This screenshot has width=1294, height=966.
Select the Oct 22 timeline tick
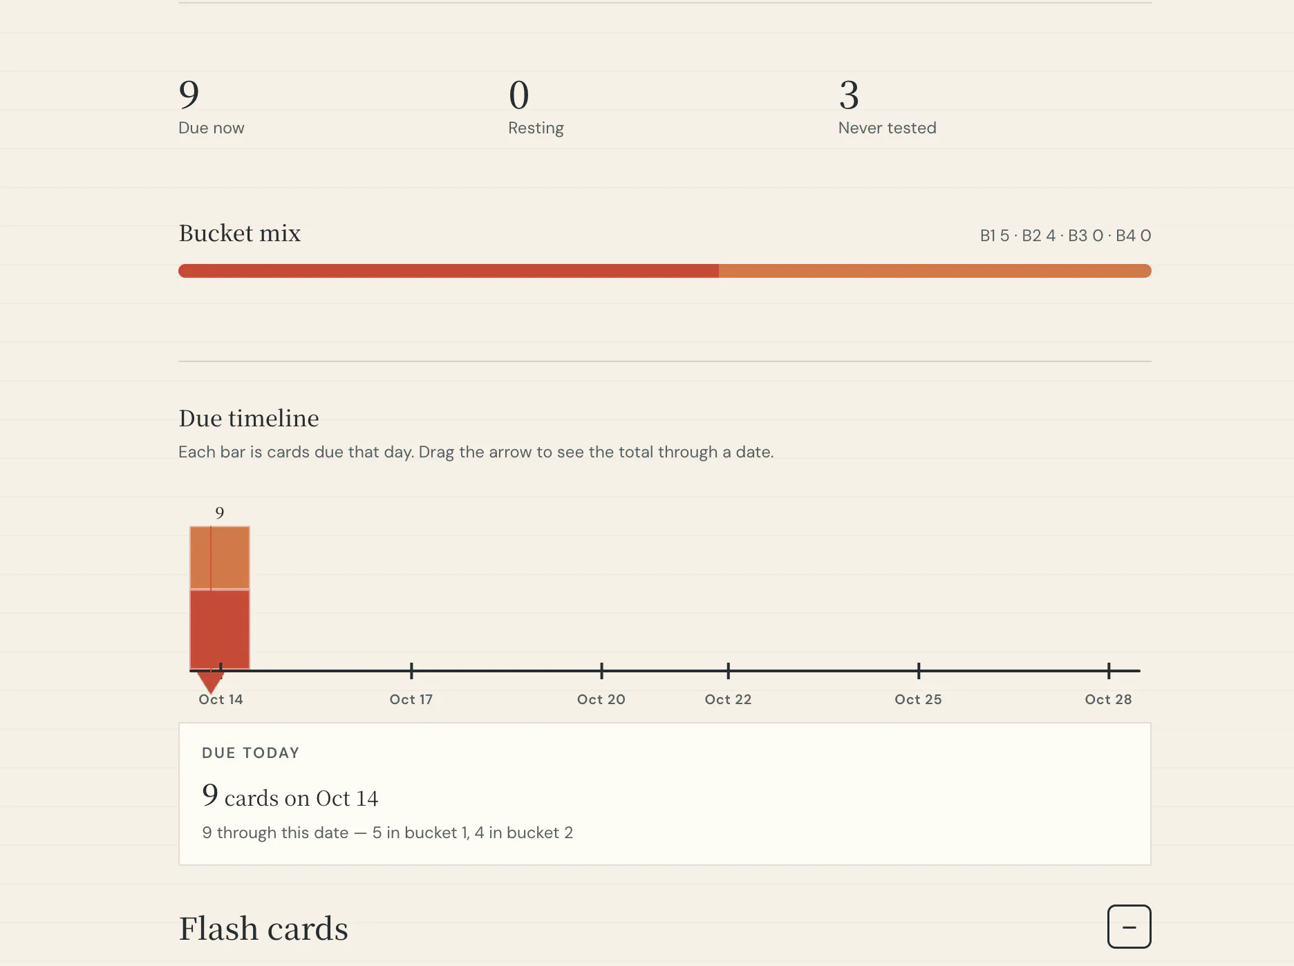click(729, 670)
